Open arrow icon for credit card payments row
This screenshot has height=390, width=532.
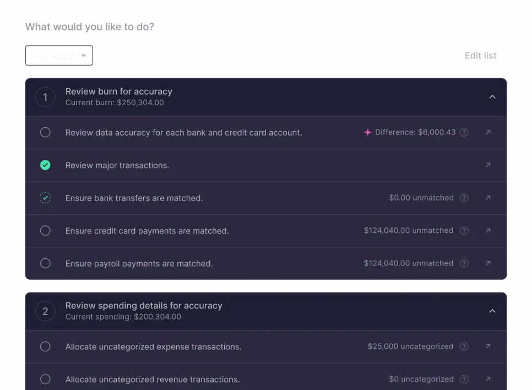(487, 231)
